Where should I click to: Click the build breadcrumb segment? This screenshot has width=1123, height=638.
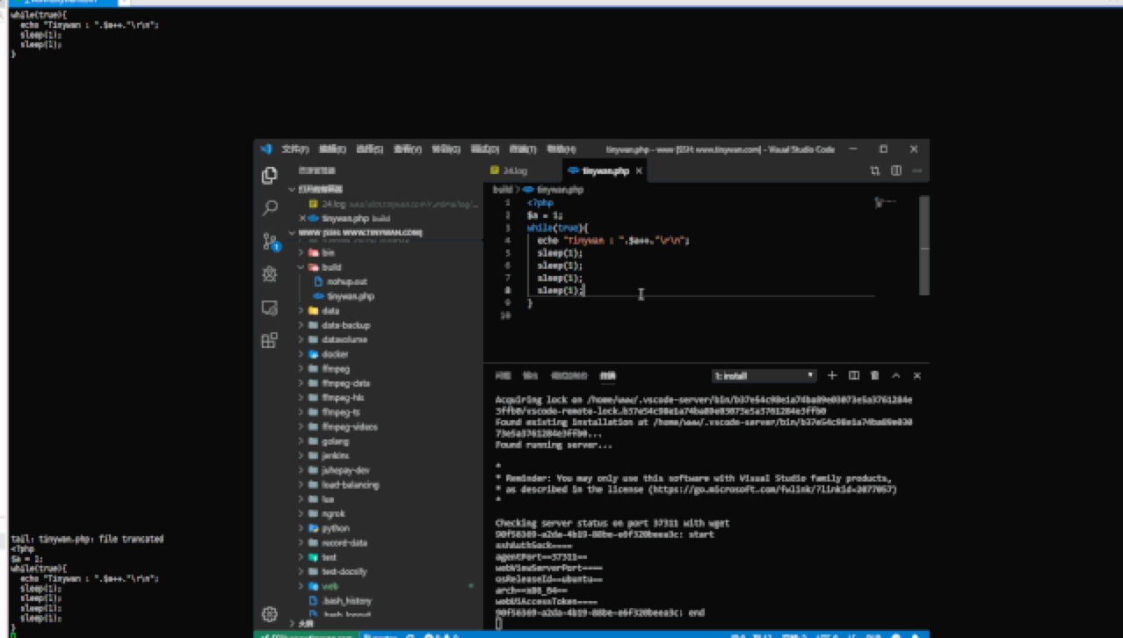502,189
